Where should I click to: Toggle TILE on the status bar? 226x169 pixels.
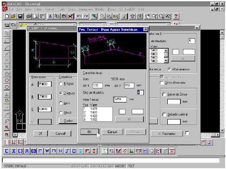(x=131, y=166)
